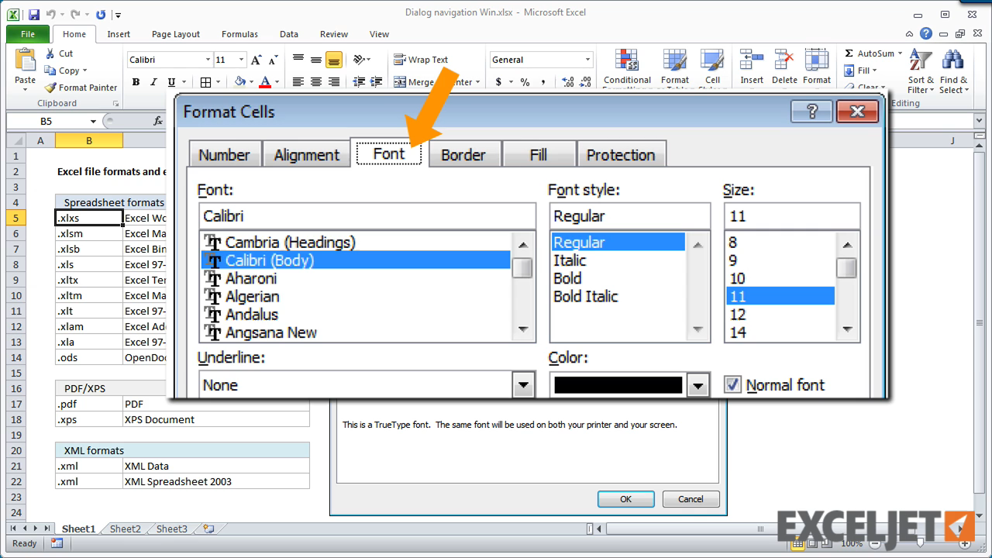Switch to Sheet2 worksheet
The height and width of the screenshot is (558, 992).
(x=126, y=529)
